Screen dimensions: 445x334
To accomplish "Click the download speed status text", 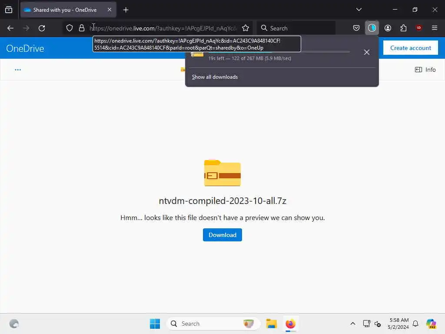I will coord(249,59).
